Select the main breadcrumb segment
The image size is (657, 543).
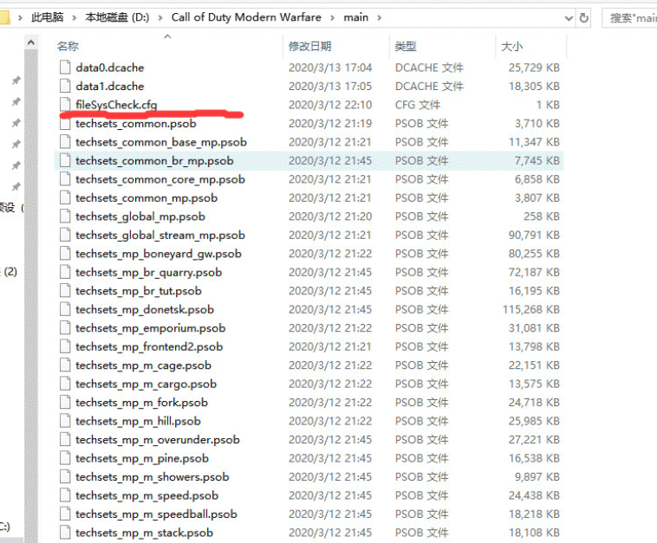tap(355, 17)
